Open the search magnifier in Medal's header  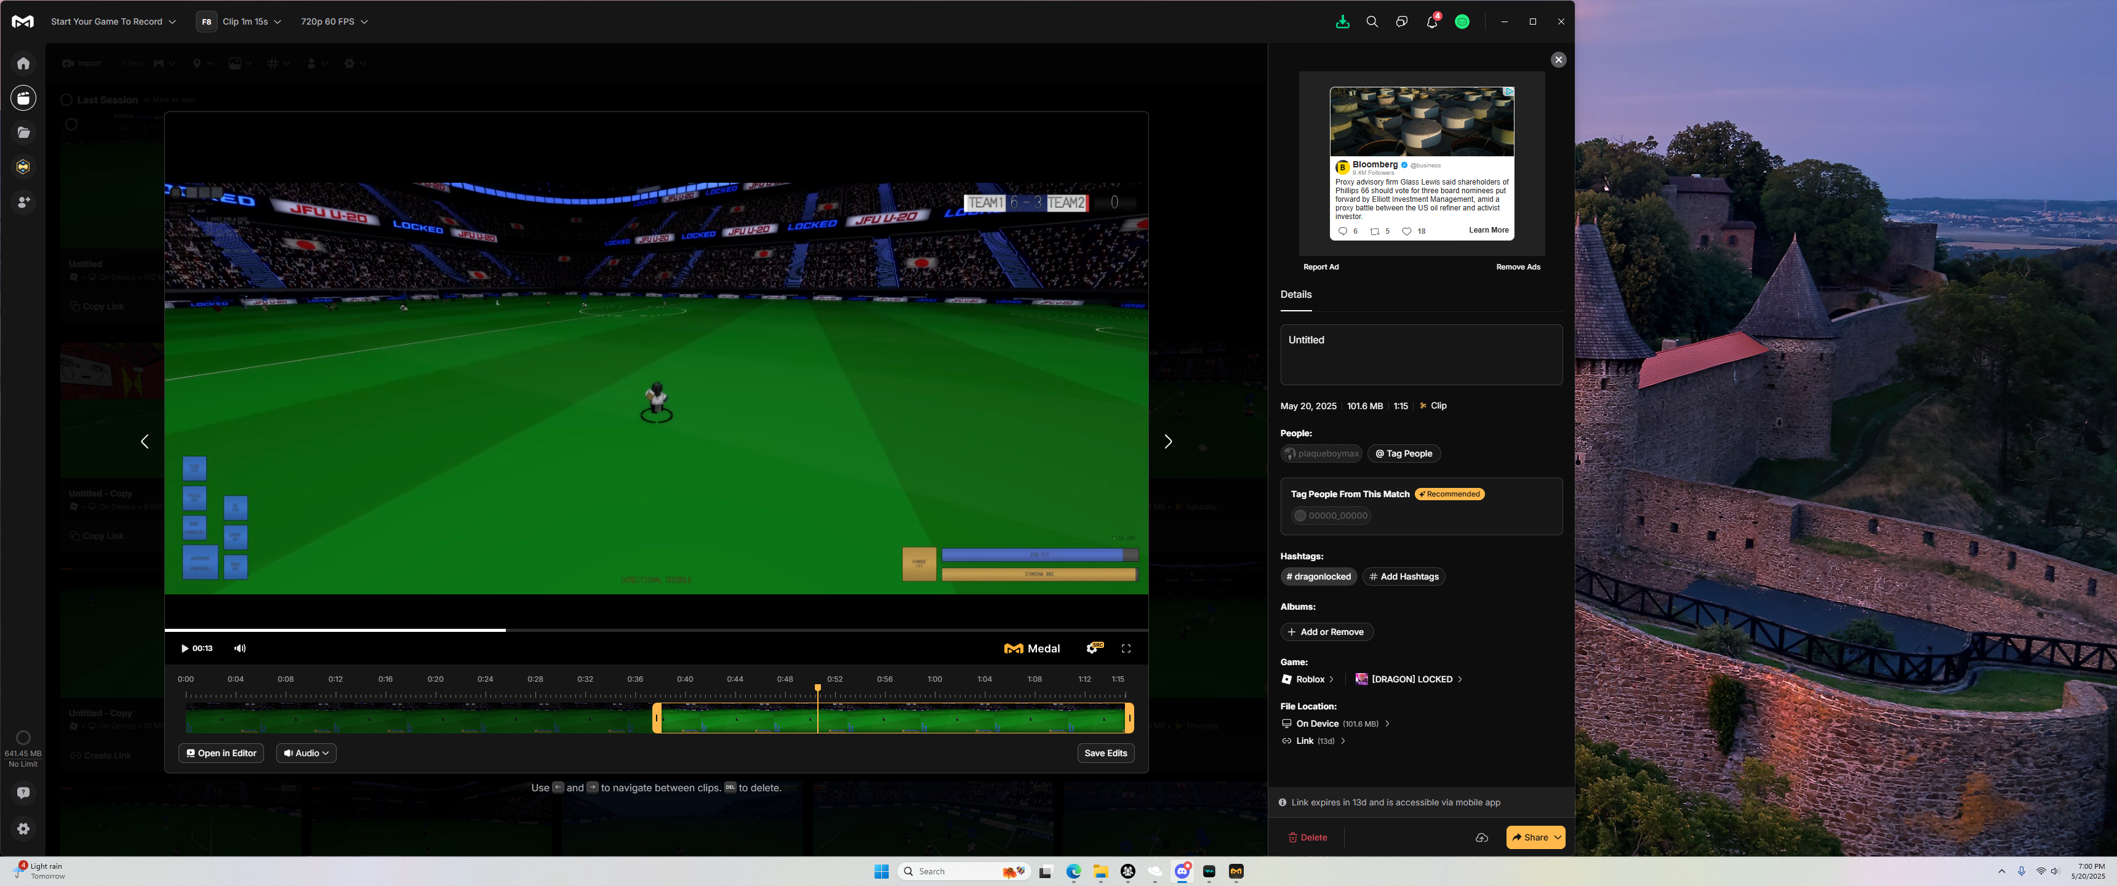(x=1372, y=22)
